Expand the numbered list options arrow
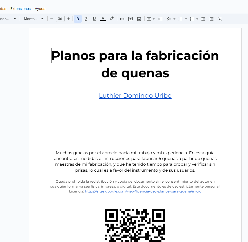The image size is (248, 242). click(x=197, y=19)
